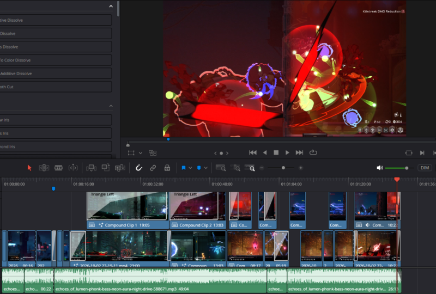Select the Smooth Cut transition entry
The height and width of the screenshot is (294, 436).
56,87
